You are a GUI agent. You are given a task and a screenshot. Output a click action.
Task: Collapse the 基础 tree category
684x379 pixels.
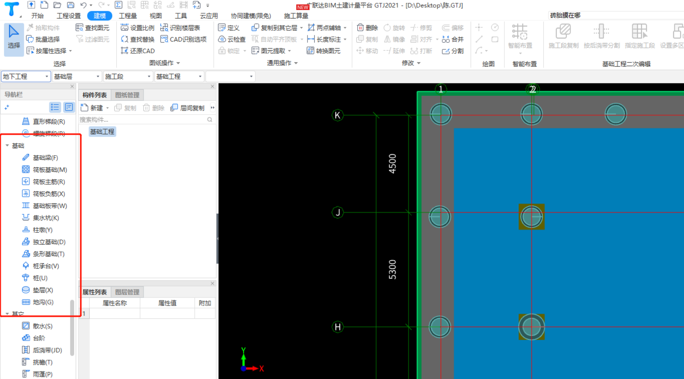coord(7,146)
